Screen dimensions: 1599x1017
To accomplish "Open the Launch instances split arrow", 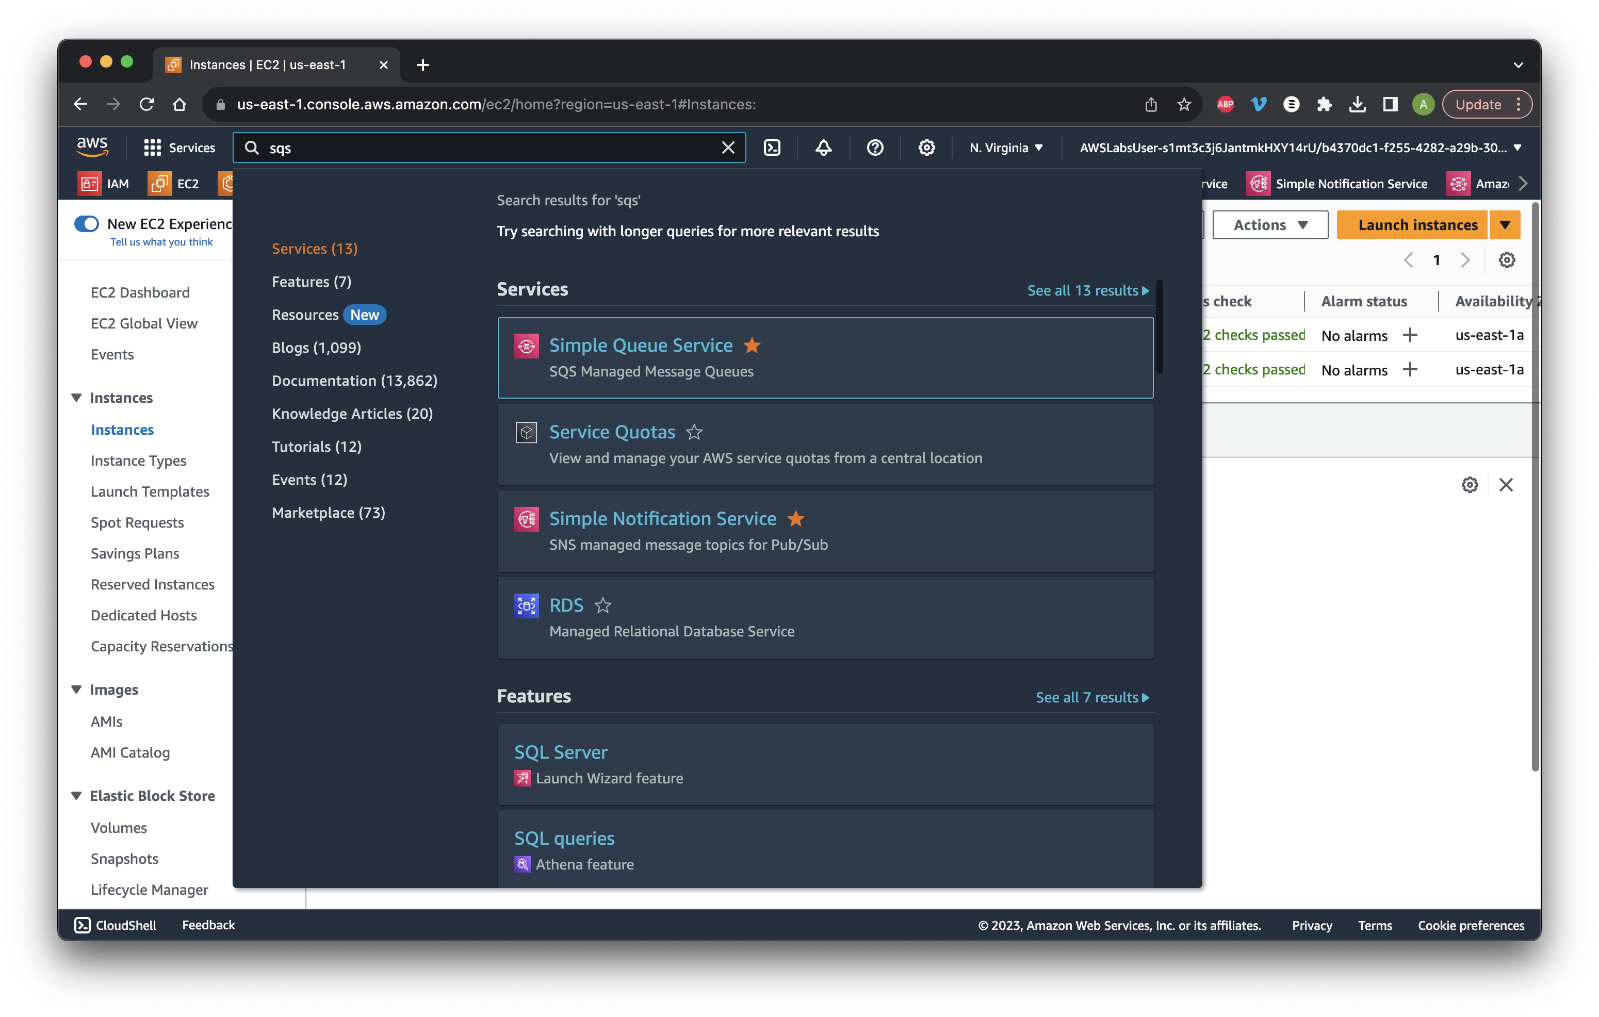I will 1505,225.
